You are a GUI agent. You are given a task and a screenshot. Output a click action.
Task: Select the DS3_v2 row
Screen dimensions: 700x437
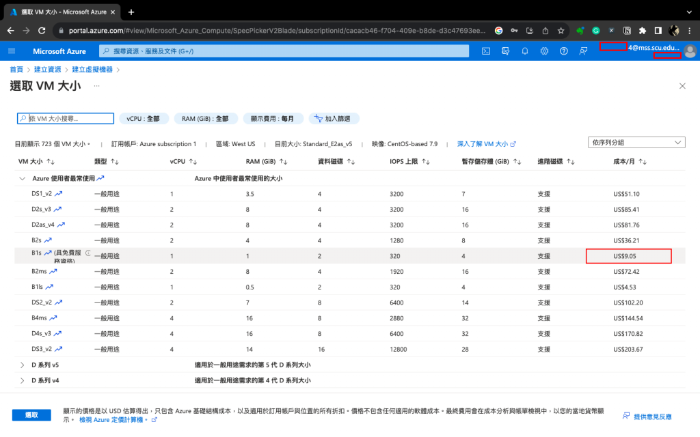pos(349,349)
